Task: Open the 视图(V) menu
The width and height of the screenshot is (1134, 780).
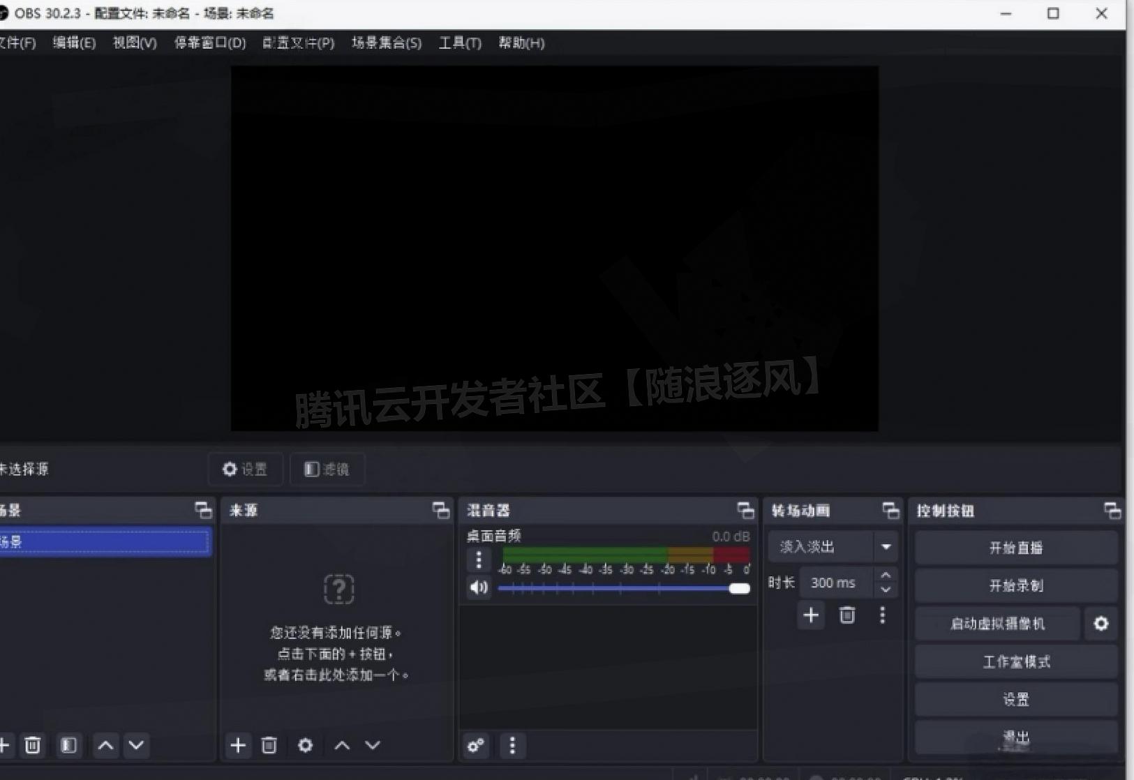Action: click(x=135, y=43)
